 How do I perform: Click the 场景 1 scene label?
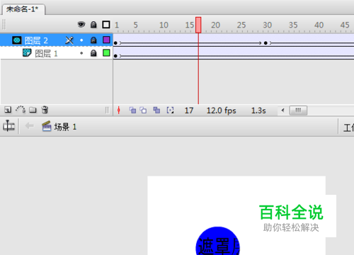click(x=65, y=127)
